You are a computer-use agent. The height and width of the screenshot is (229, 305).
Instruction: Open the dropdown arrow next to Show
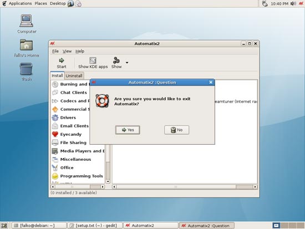point(127,63)
